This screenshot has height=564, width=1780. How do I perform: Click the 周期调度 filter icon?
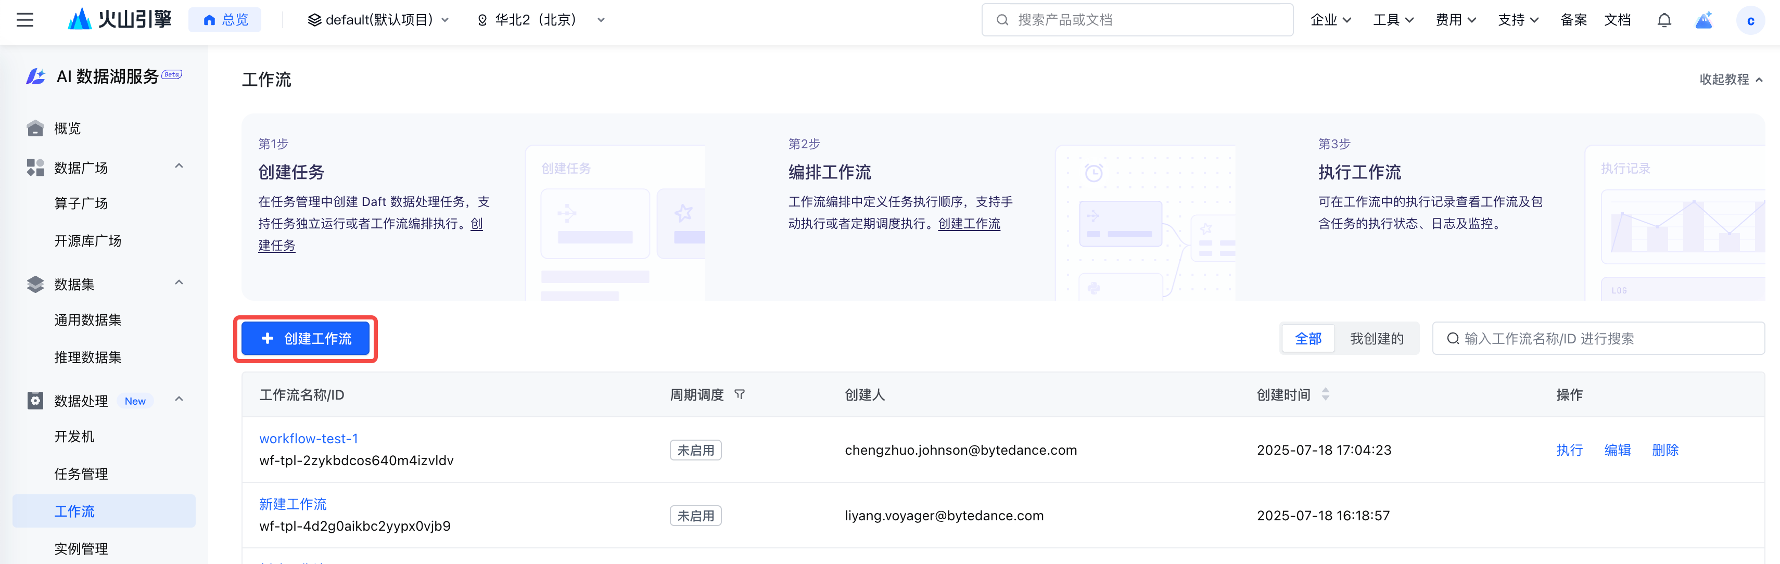pos(740,394)
